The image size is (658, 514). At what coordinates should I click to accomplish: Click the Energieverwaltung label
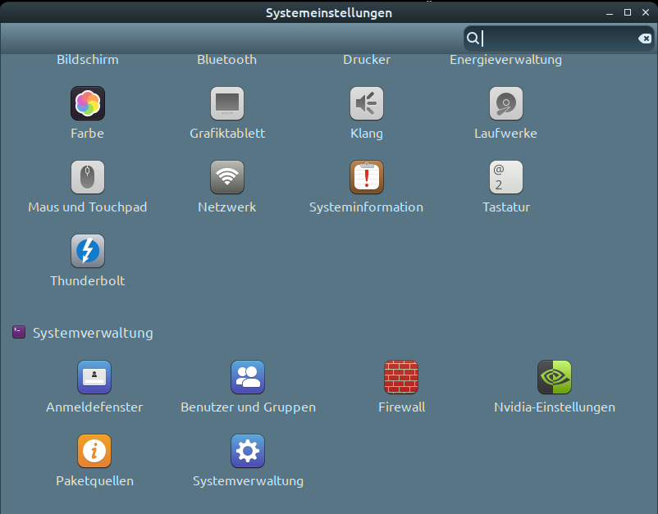tap(505, 60)
